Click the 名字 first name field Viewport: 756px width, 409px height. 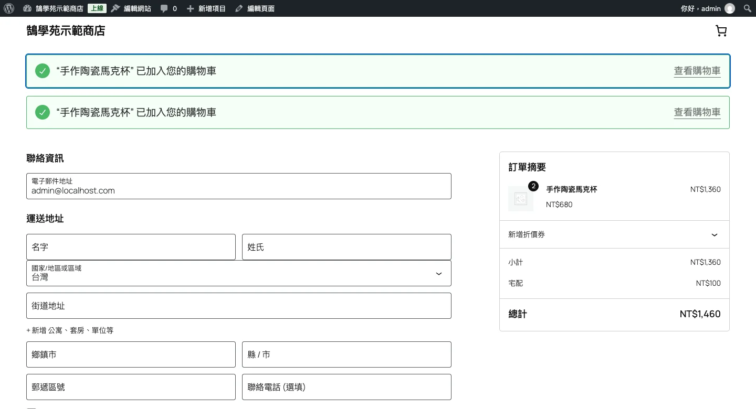point(131,247)
